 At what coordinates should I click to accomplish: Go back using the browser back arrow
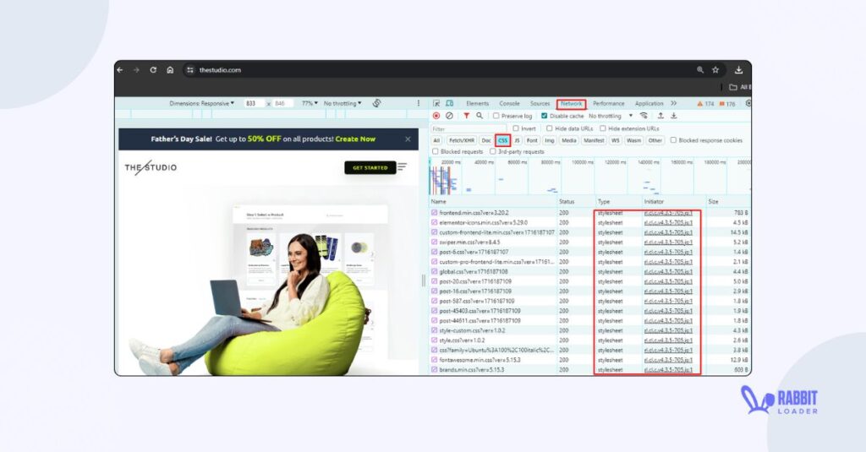click(x=120, y=70)
